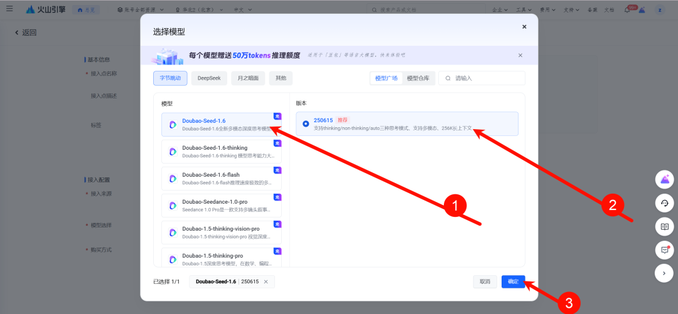Open the floating AI assistant button
The image size is (678, 314).
(665, 179)
